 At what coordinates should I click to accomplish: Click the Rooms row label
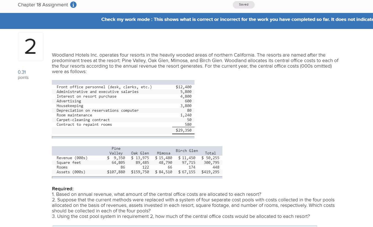coord(62,167)
